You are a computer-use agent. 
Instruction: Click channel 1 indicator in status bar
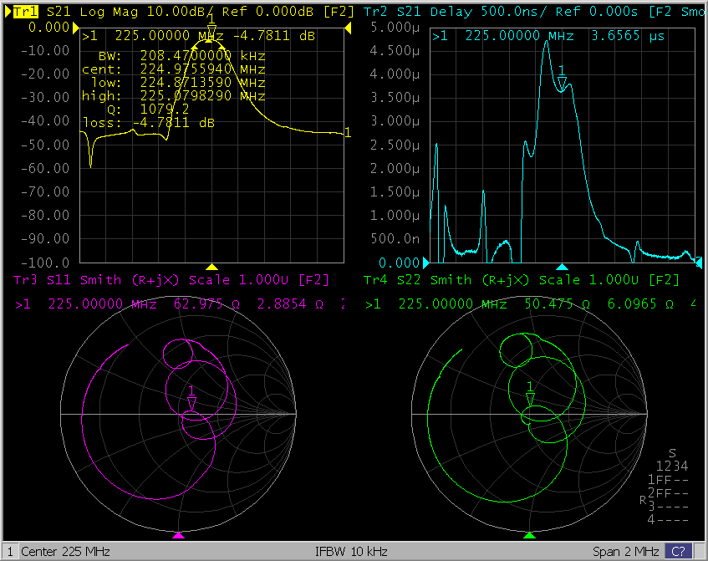[x=8, y=552]
